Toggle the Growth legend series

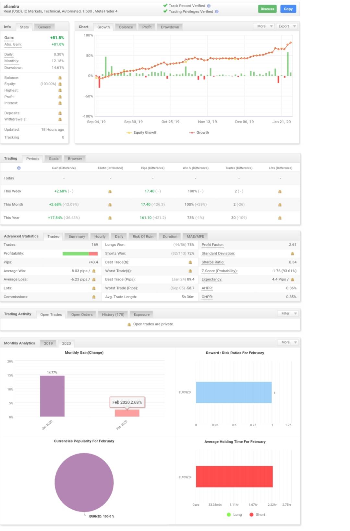[199, 133]
